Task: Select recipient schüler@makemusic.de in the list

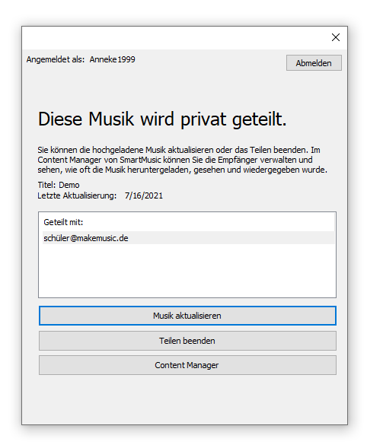Action: [x=189, y=238]
